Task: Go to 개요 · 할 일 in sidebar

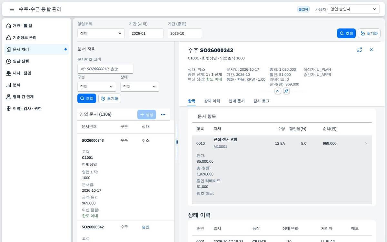Action: point(36,26)
